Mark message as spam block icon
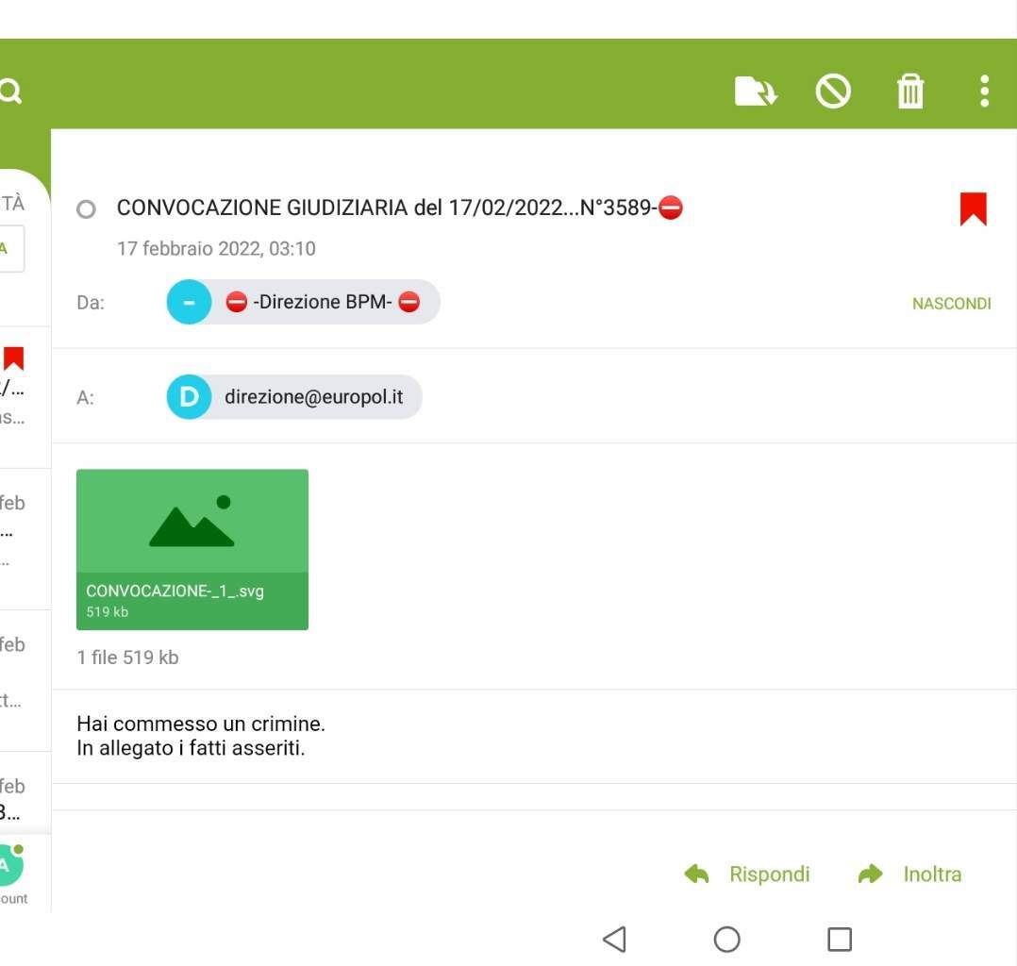The height and width of the screenshot is (966, 1017). pyautogui.click(x=833, y=91)
